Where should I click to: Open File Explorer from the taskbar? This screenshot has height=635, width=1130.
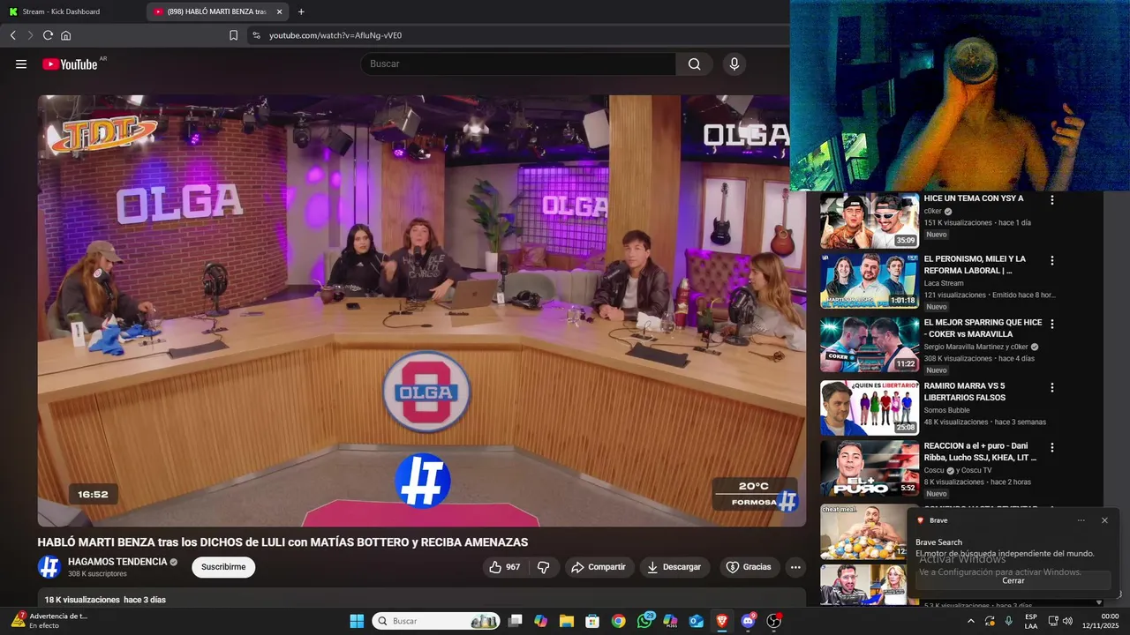pyautogui.click(x=567, y=621)
